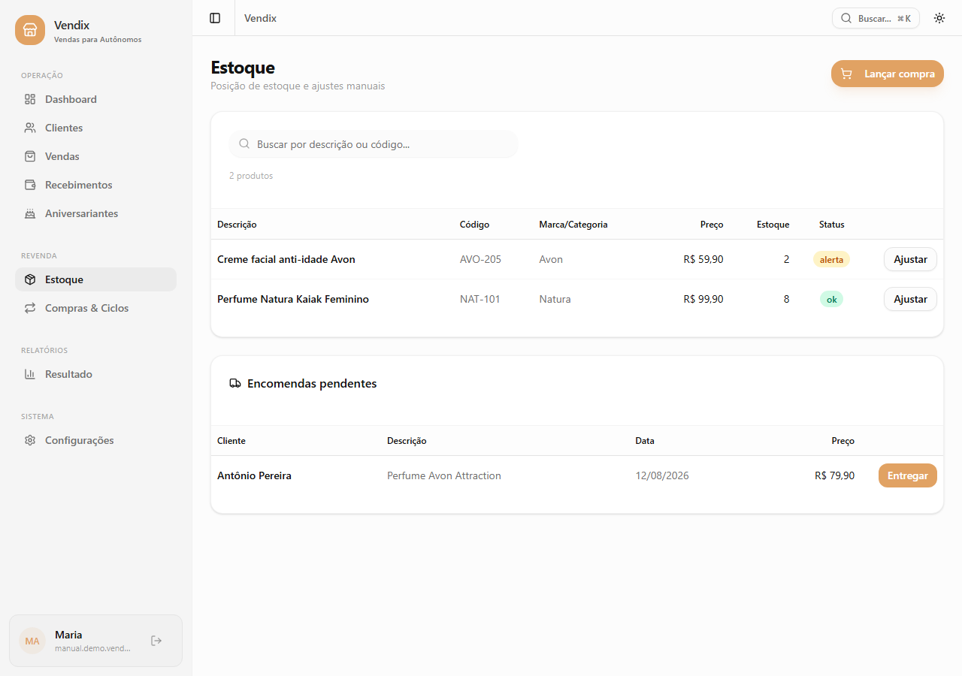Select Compras & Ciclos menu item

pos(95,308)
